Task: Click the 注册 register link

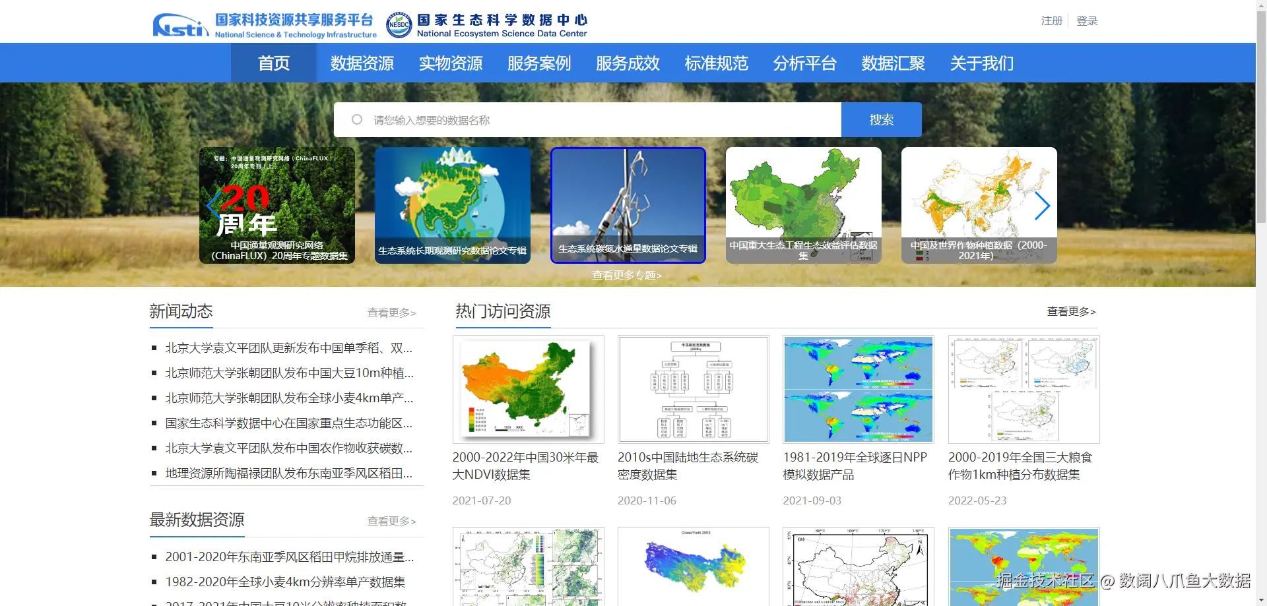Action: [x=1052, y=21]
